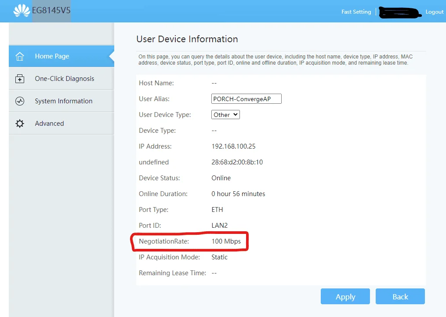Open the Advanced menu item
This screenshot has height=317, width=446.
point(62,124)
